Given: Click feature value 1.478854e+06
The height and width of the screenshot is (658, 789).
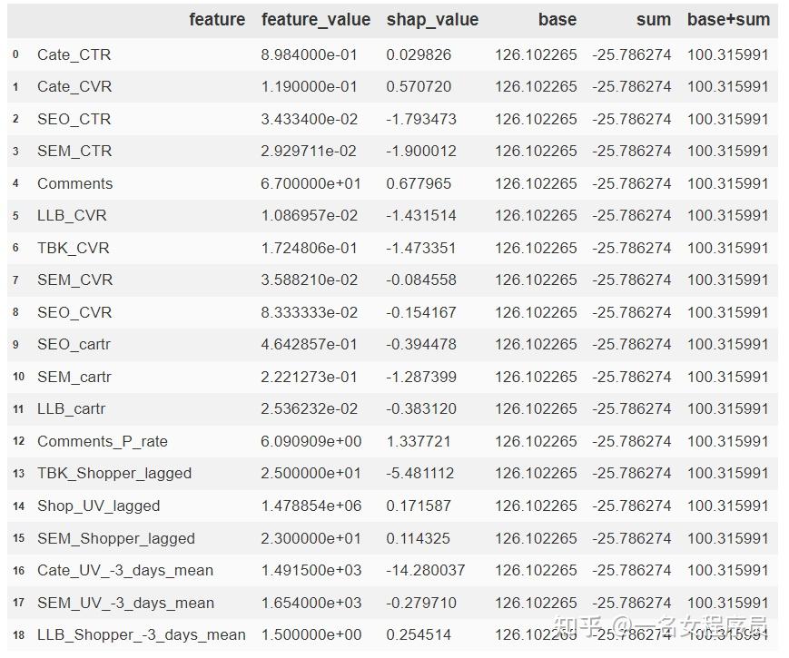Looking at the screenshot, I should tap(311, 506).
